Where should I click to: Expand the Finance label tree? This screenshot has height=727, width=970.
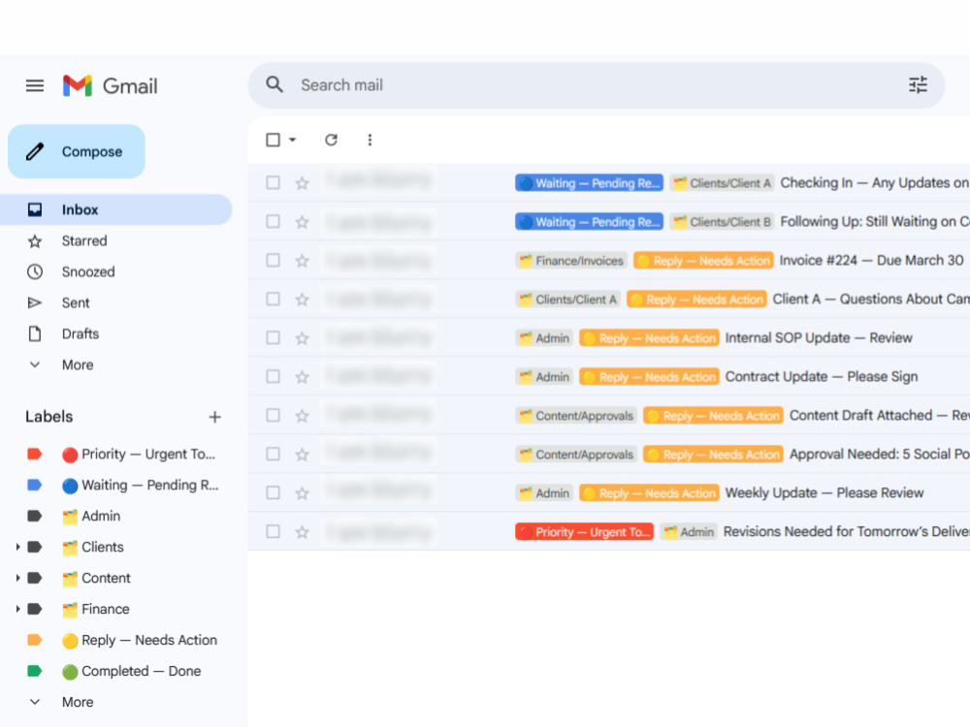(17, 609)
